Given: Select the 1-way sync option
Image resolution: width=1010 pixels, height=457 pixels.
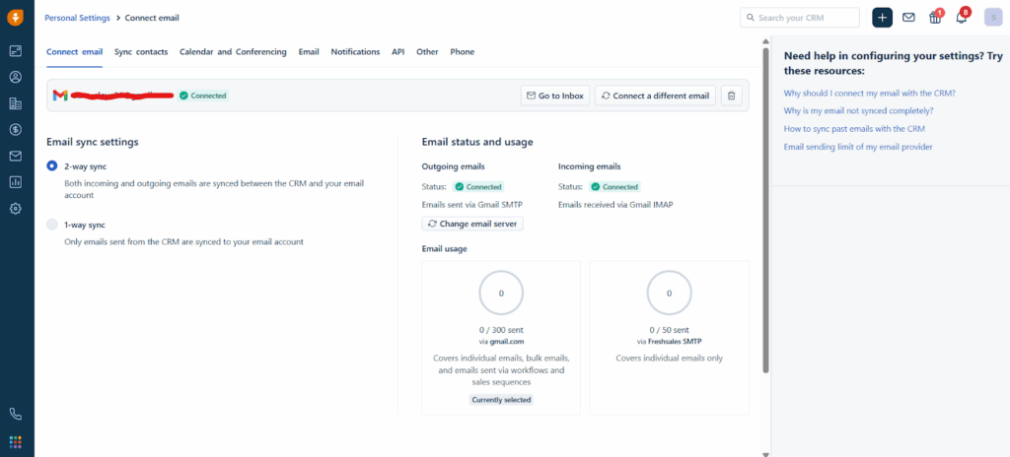Looking at the screenshot, I should coord(52,225).
